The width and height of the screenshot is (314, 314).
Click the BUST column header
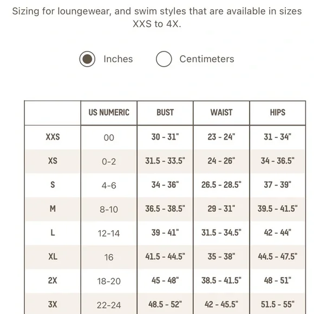[165, 113]
